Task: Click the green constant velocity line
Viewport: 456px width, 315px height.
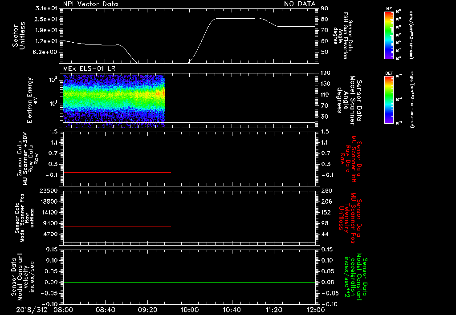Action: 189,282
